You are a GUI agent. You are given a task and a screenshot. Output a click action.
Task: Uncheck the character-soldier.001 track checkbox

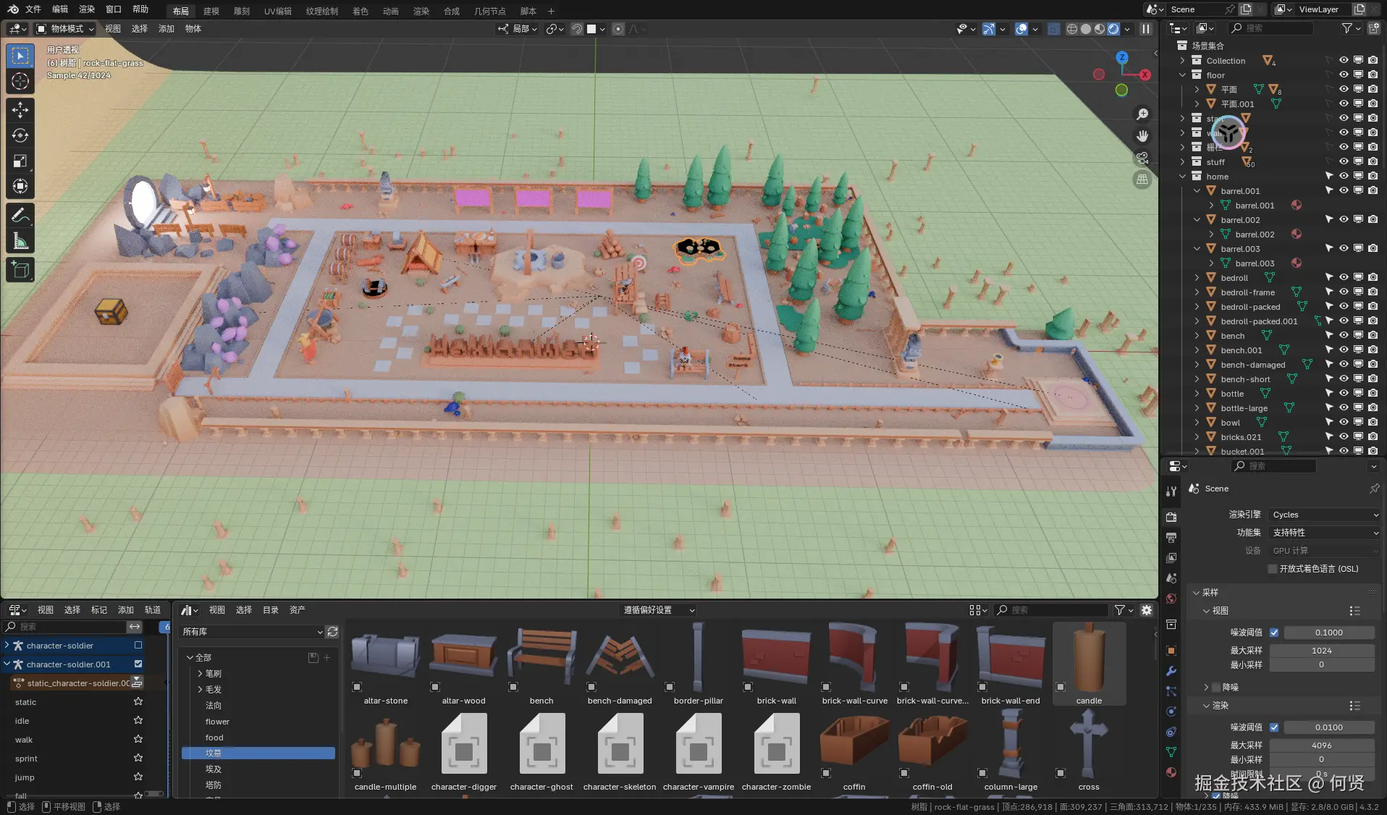coord(138,664)
